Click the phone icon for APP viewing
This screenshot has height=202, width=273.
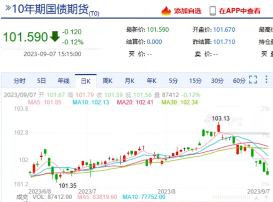pyautogui.click(x=212, y=11)
